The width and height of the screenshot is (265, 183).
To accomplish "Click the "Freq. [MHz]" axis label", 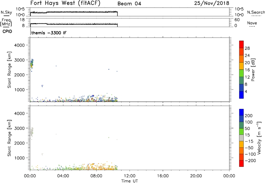I will click(6, 22).
